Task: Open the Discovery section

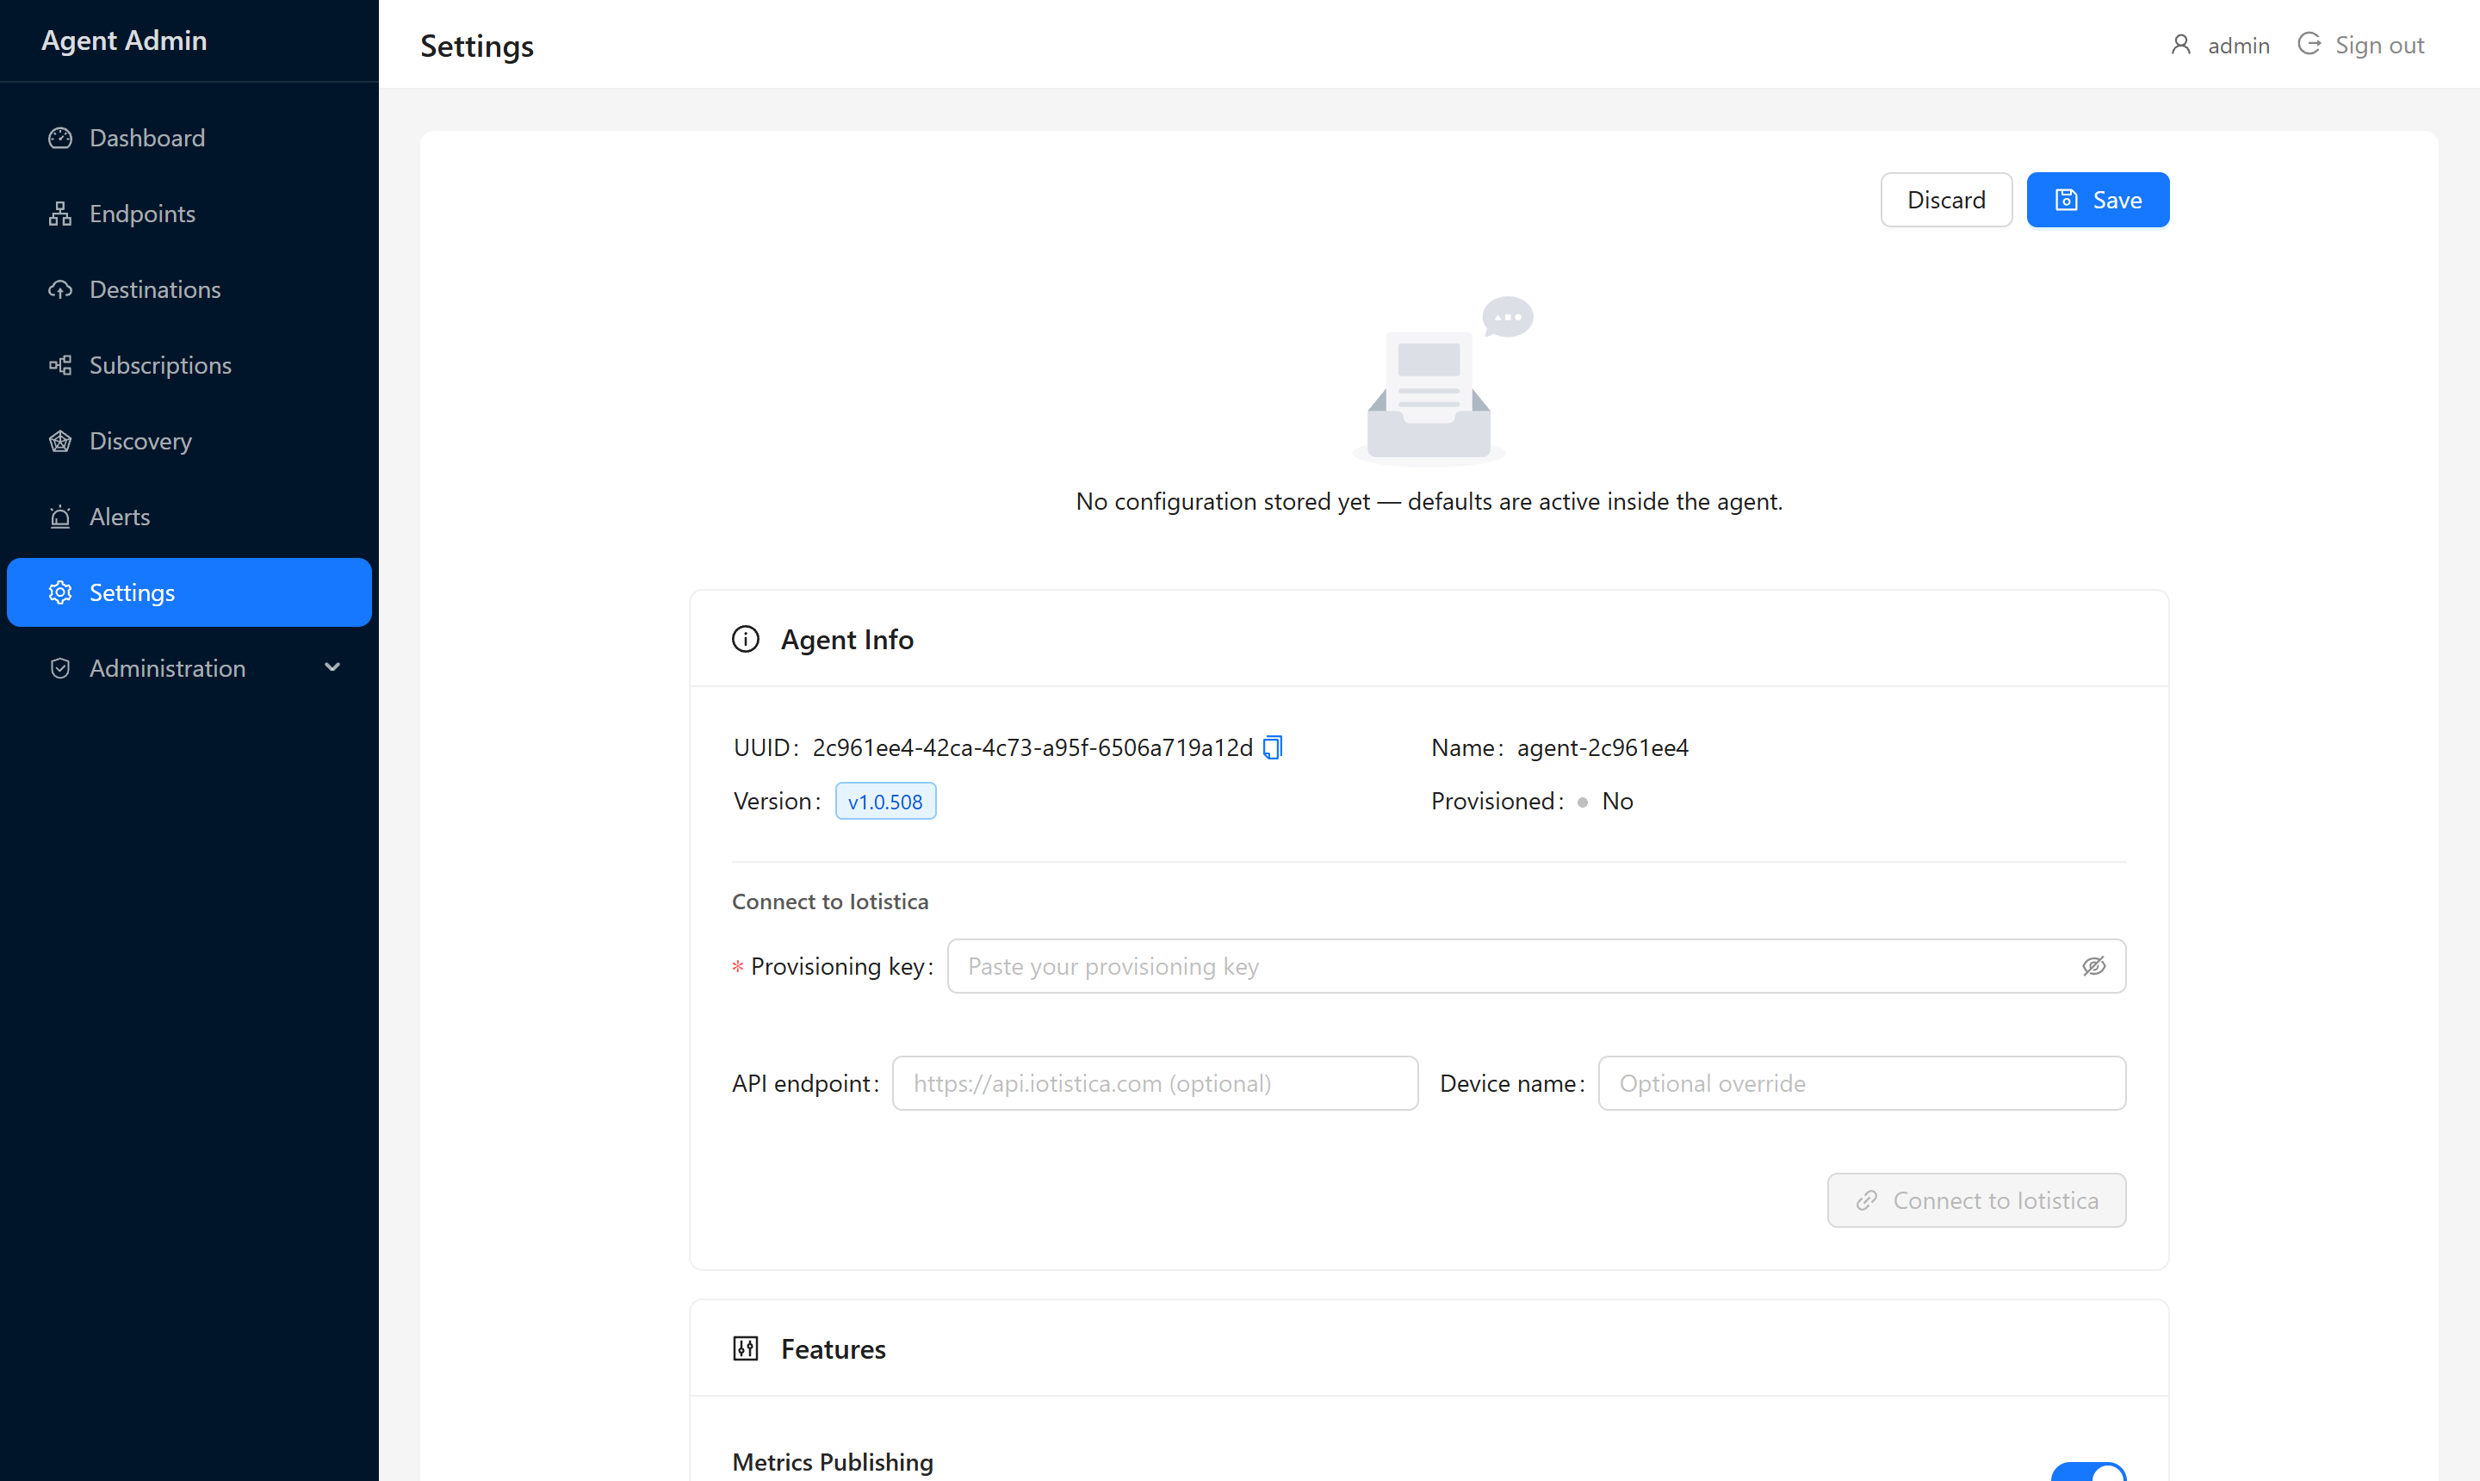Action: tap(189, 441)
